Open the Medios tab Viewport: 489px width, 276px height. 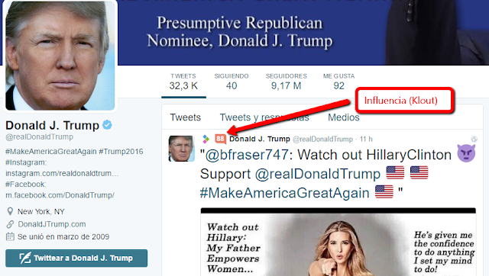pyautogui.click(x=343, y=117)
